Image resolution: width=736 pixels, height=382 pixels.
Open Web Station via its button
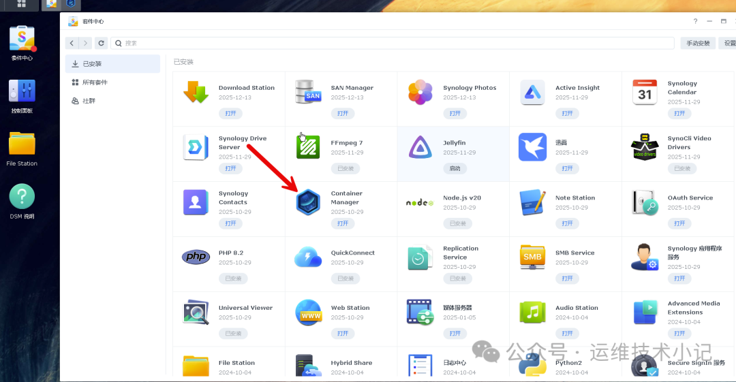pos(343,334)
